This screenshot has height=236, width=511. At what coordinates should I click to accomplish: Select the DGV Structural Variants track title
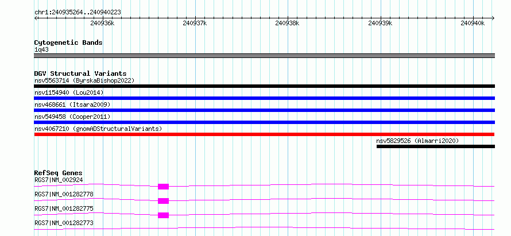[80, 73]
